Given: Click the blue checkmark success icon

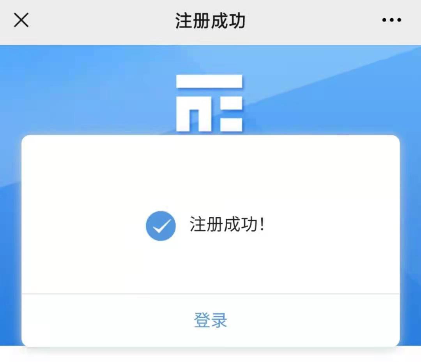Looking at the screenshot, I should point(161,226).
